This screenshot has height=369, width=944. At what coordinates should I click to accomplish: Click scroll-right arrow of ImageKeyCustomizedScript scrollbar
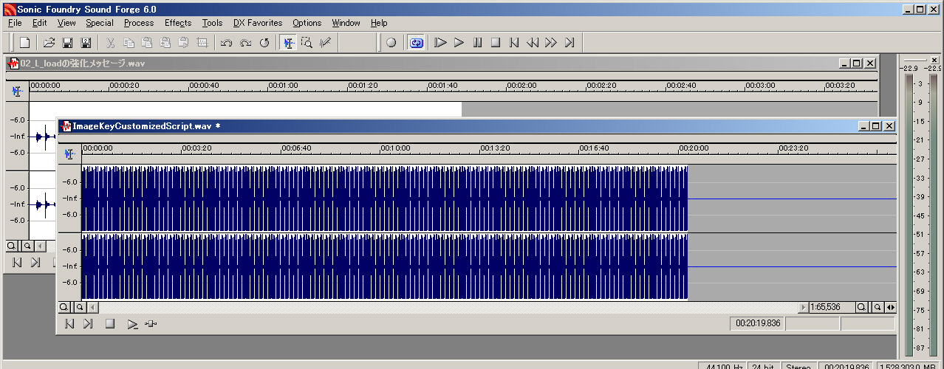804,307
